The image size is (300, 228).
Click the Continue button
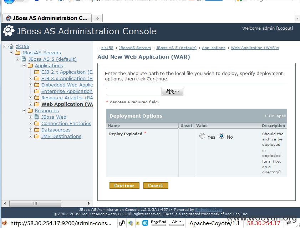(124, 185)
